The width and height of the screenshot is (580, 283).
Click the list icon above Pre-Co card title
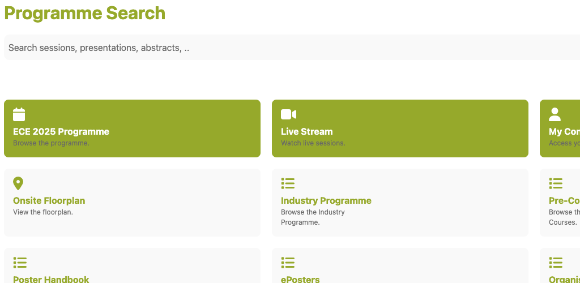pyautogui.click(x=556, y=183)
